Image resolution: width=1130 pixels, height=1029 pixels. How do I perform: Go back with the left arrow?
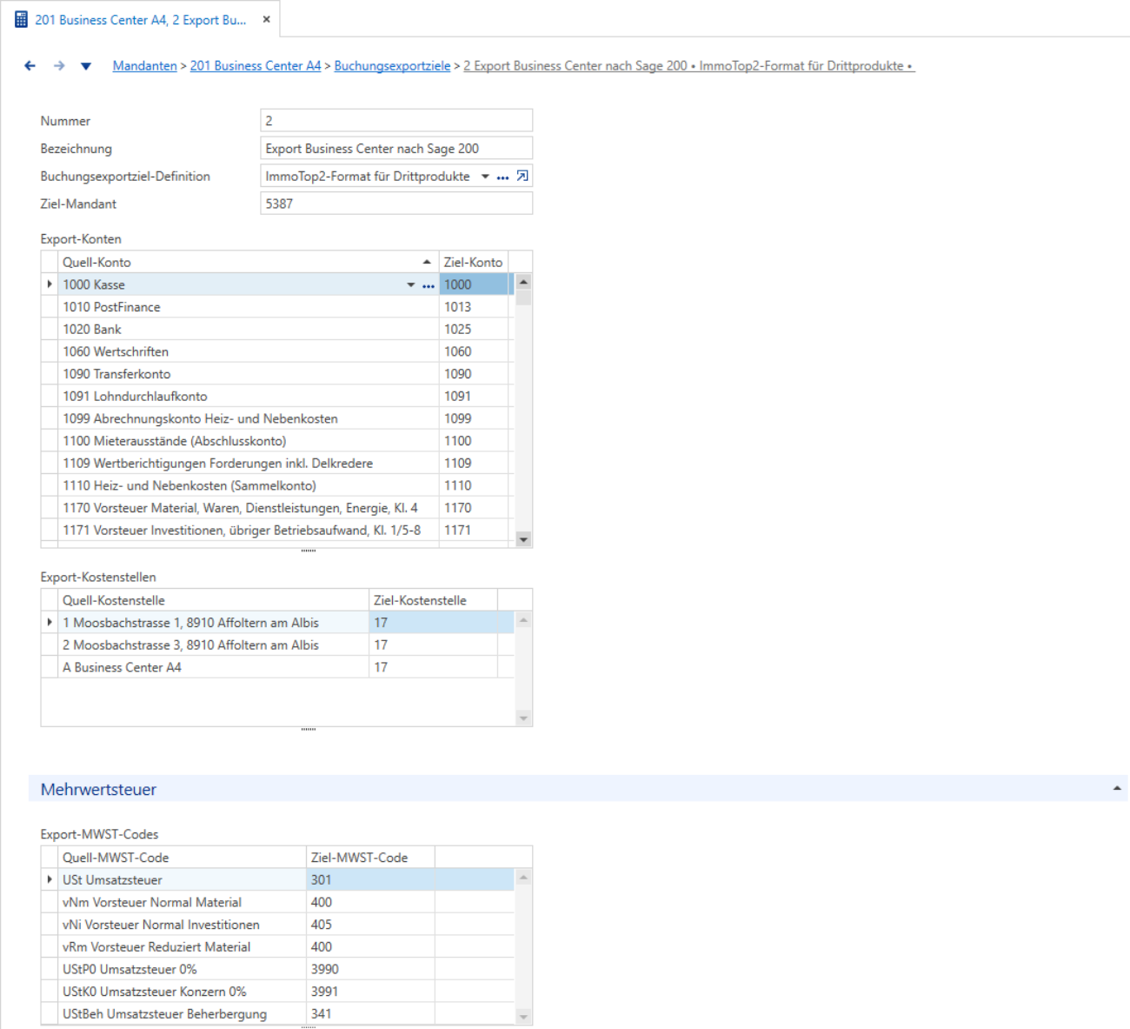(30, 66)
